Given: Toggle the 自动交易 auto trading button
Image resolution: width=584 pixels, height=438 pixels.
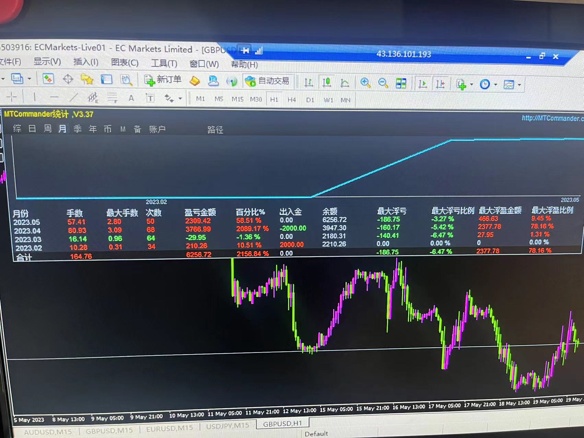Looking at the screenshot, I should click(268, 81).
